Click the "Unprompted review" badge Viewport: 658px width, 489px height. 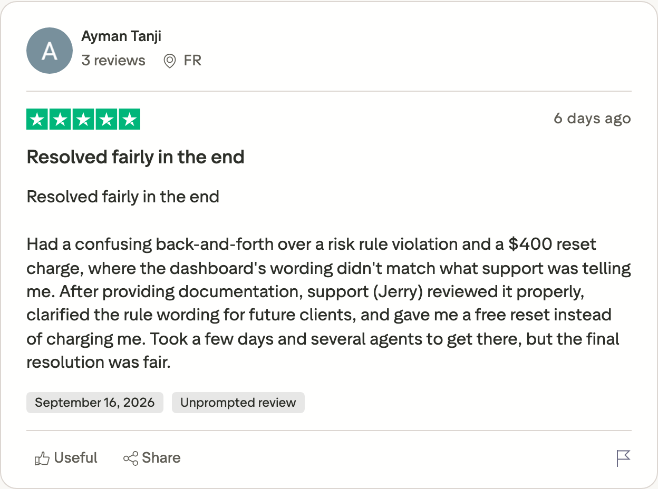pyautogui.click(x=238, y=403)
